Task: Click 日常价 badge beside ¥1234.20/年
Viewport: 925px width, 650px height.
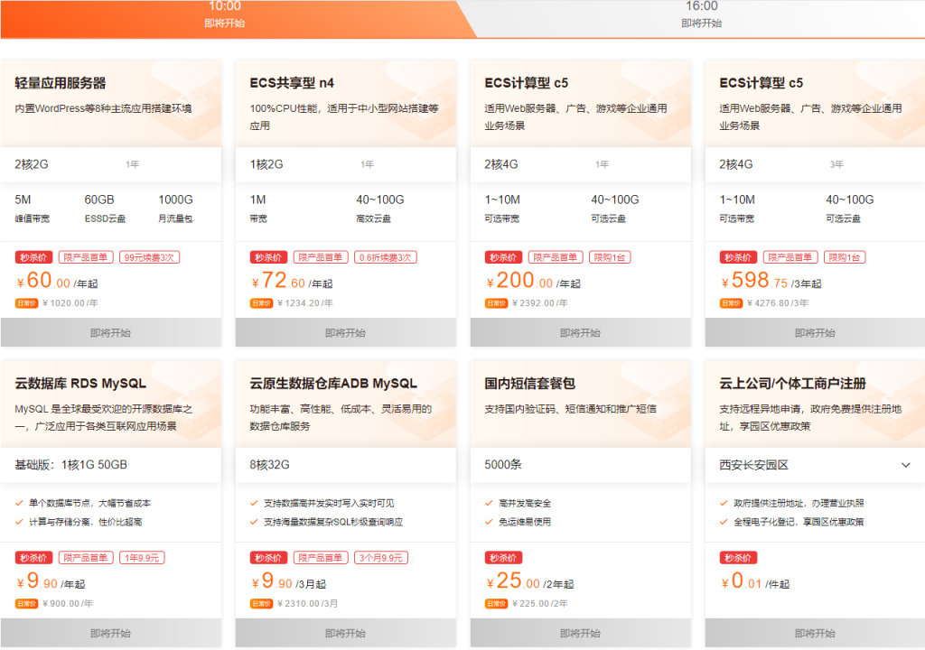Action: tap(261, 303)
